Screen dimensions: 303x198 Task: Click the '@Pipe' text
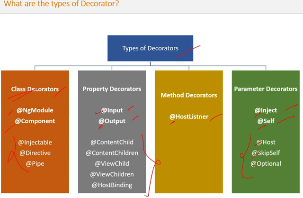35,164
